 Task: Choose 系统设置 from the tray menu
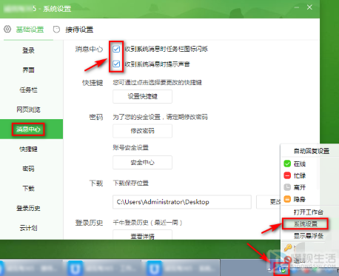tap(306, 223)
